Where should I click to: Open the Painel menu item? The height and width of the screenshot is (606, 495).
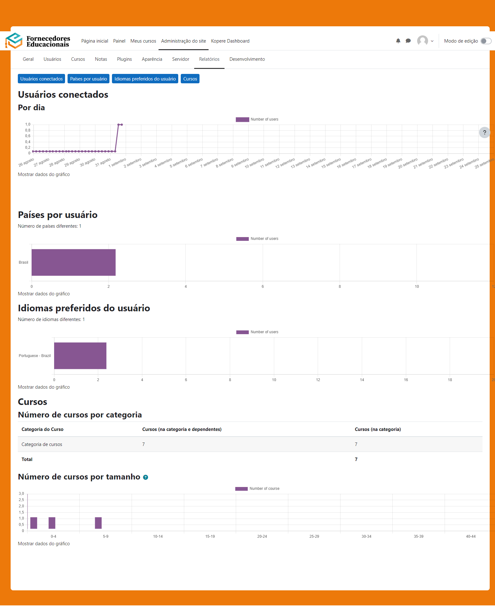119,41
